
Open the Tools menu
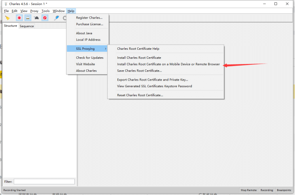[45, 11]
